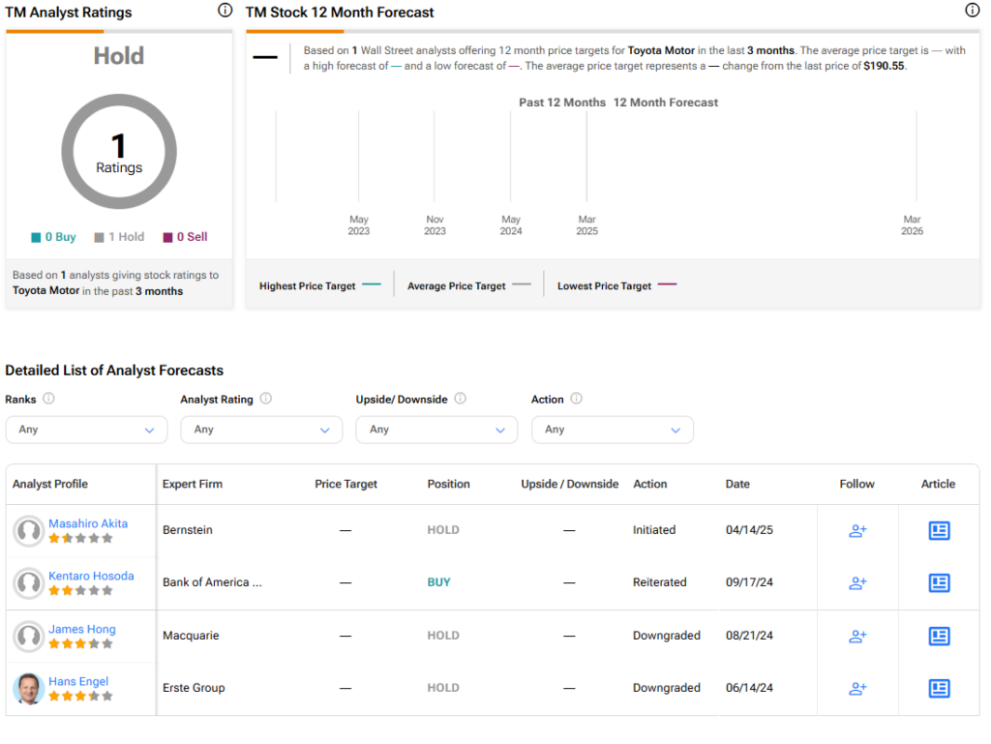
Task: Click the Action column header in table
Action: pyautogui.click(x=649, y=484)
